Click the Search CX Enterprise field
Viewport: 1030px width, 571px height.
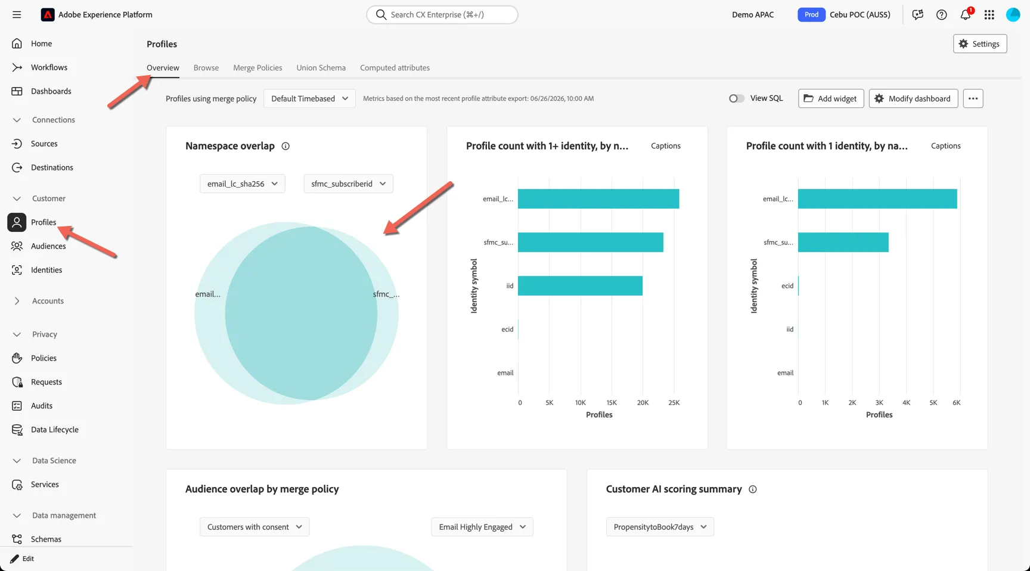tap(442, 14)
